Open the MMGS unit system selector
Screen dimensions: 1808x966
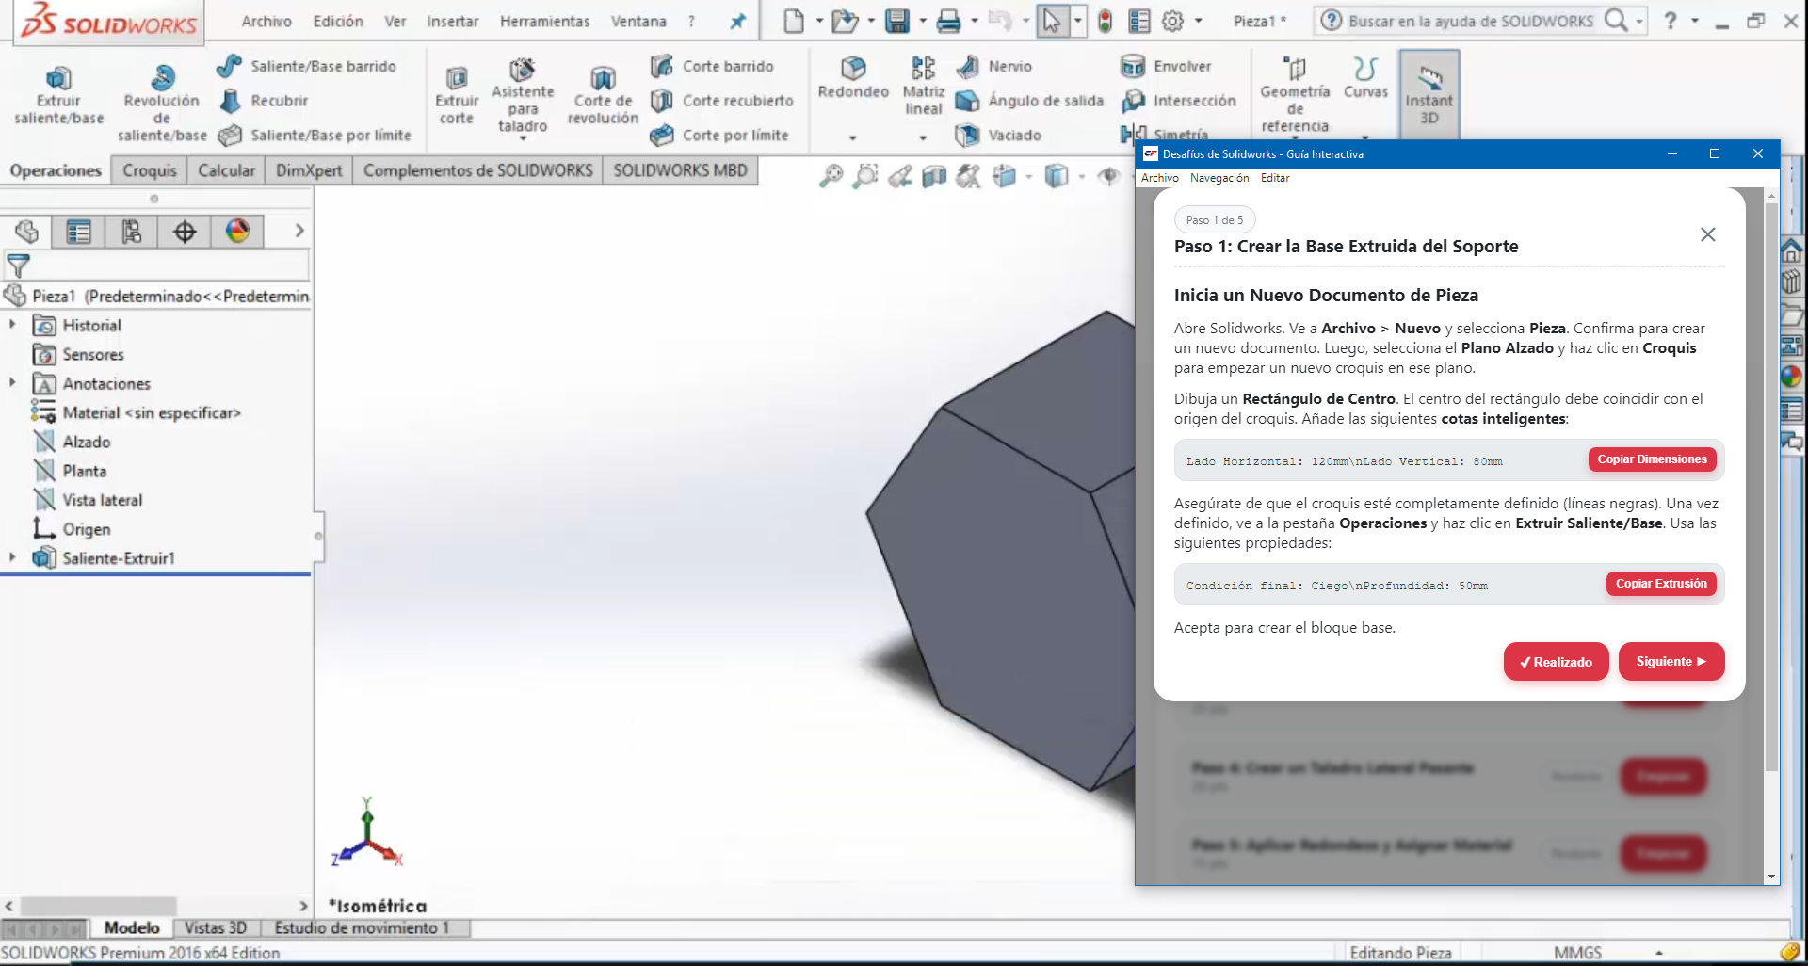tap(1578, 953)
